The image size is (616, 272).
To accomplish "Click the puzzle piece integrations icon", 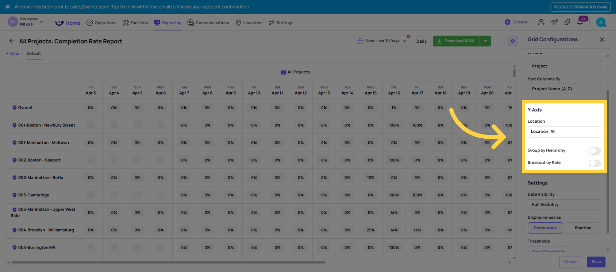I will 567,22.
